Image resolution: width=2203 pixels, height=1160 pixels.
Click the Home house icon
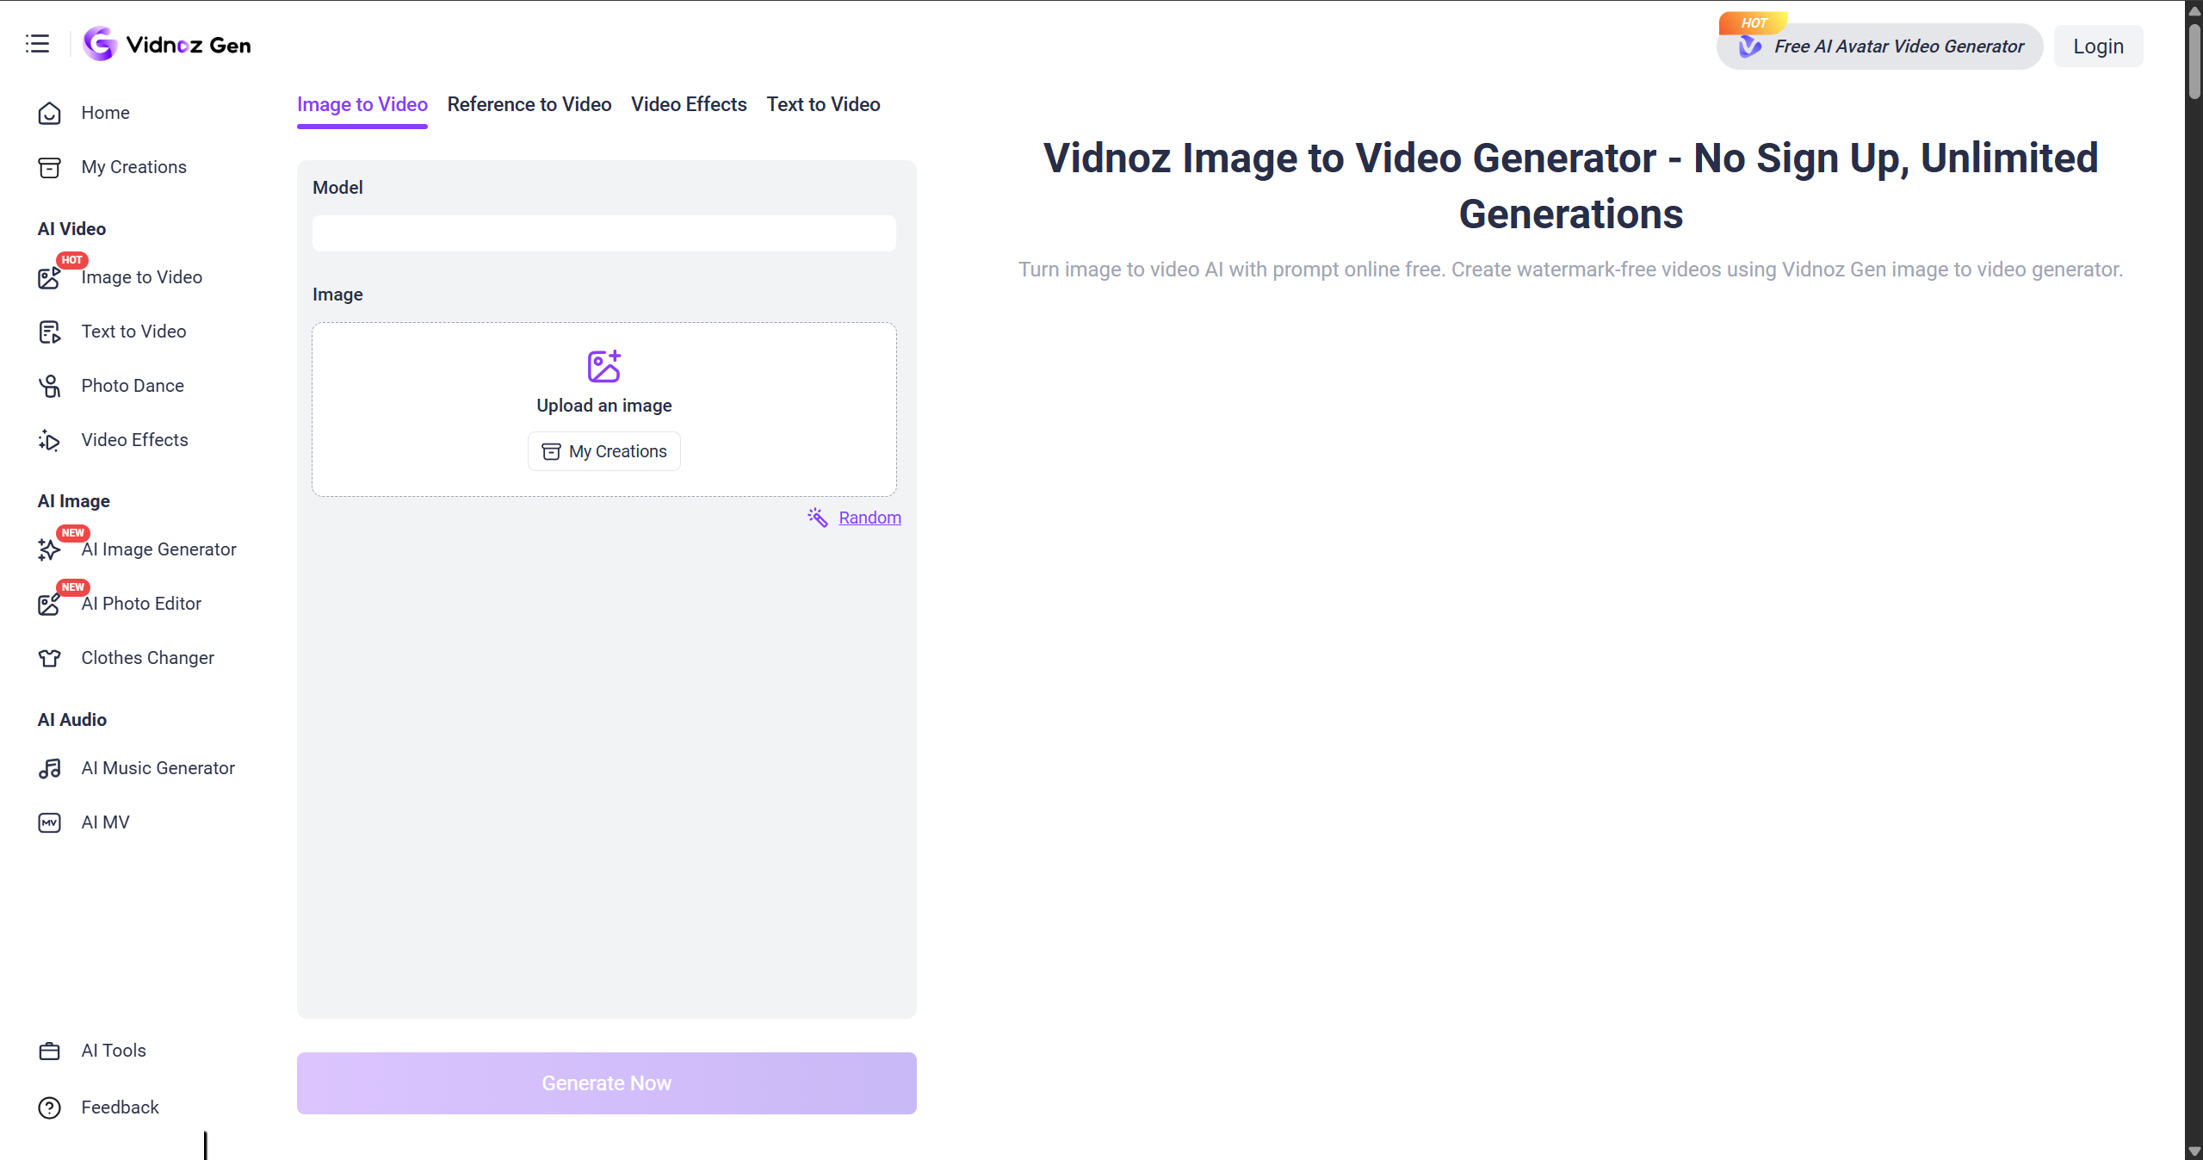click(x=50, y=113)
